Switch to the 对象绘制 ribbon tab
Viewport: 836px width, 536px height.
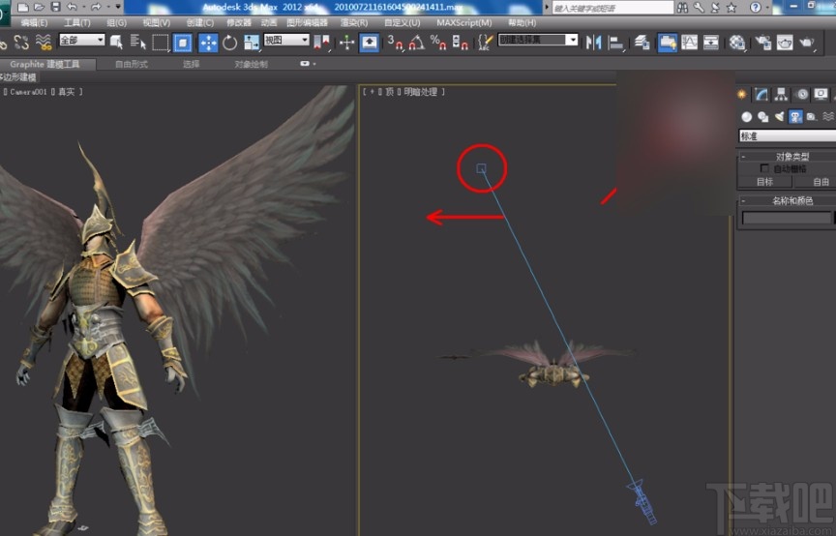point(251,64)
